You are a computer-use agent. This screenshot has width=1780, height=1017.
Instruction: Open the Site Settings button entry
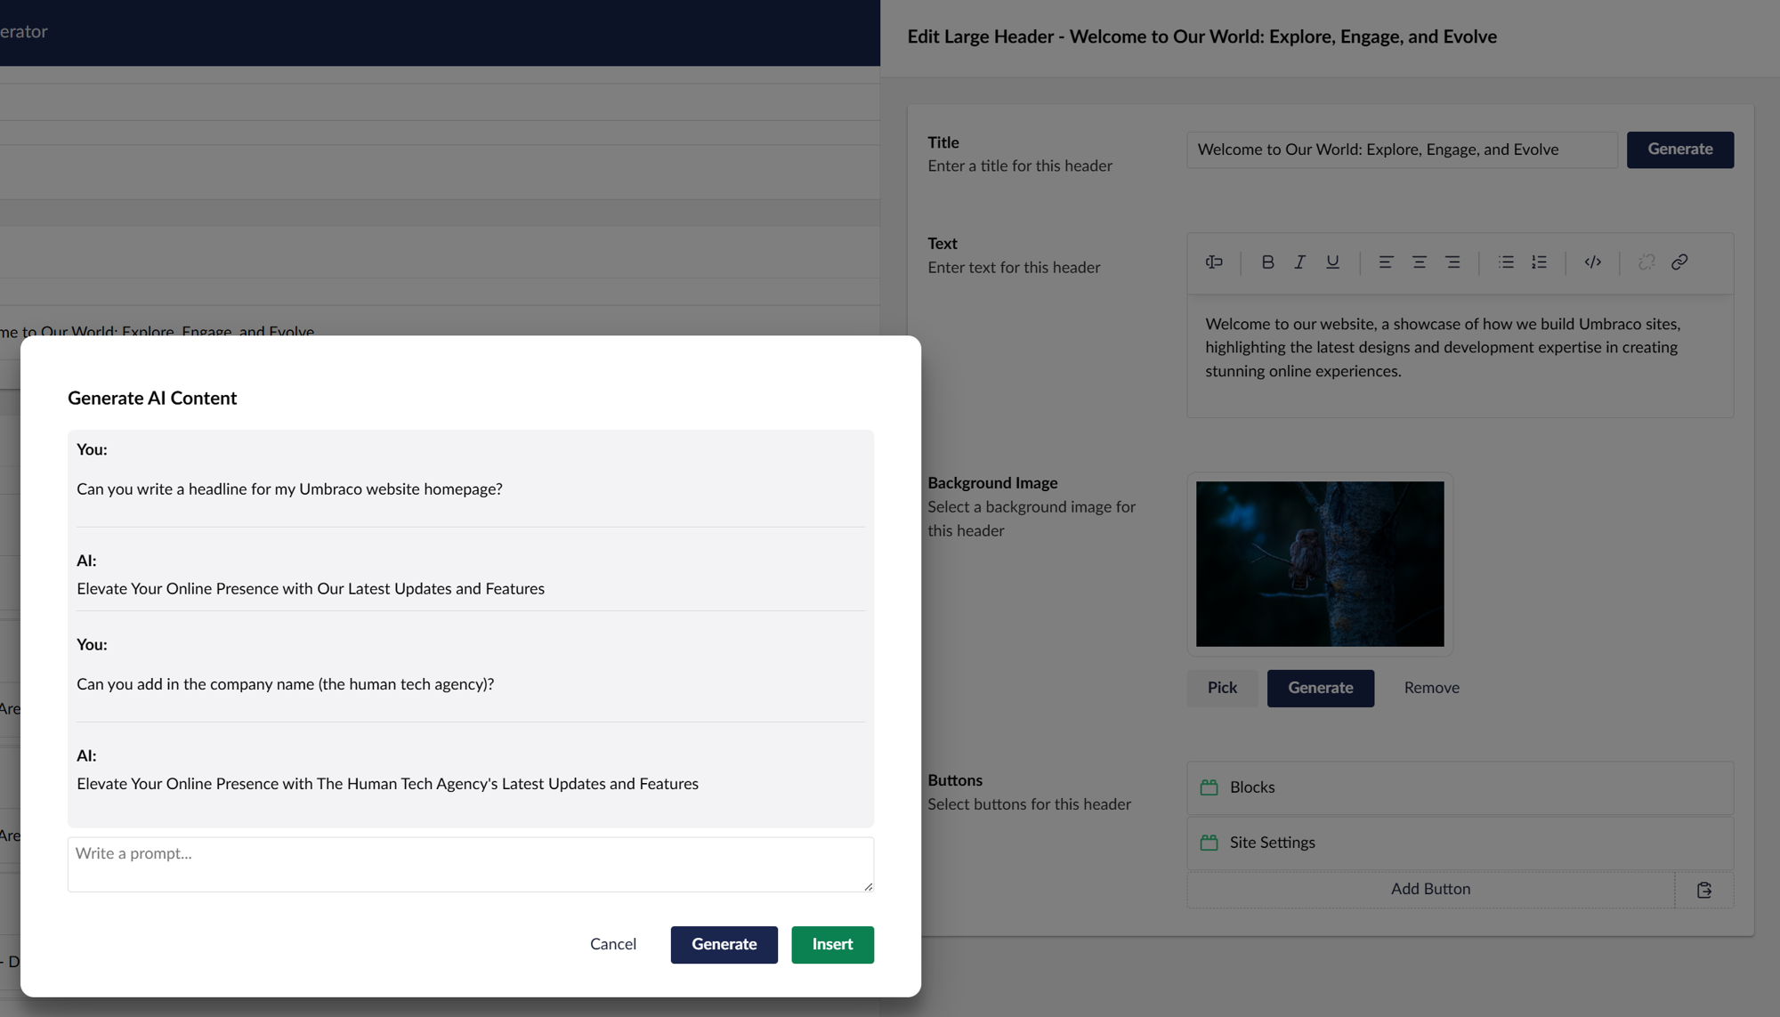[x=1460, y=843]
